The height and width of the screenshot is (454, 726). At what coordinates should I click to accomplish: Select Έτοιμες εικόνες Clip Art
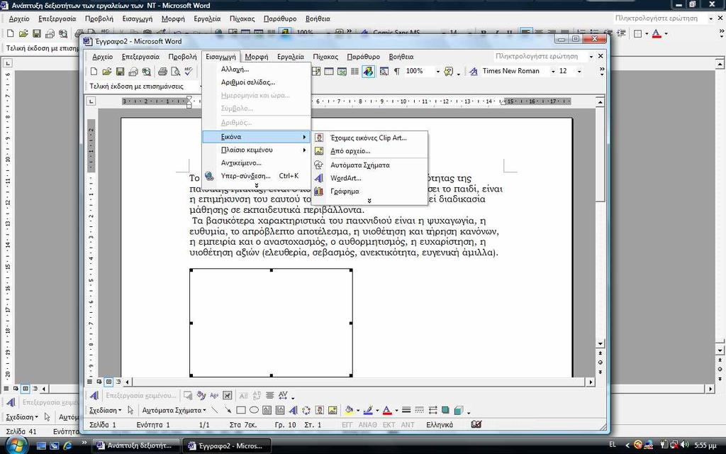tap(369, 138)
